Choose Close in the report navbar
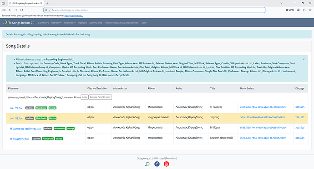The image size is (314, 169). point(143,23)
